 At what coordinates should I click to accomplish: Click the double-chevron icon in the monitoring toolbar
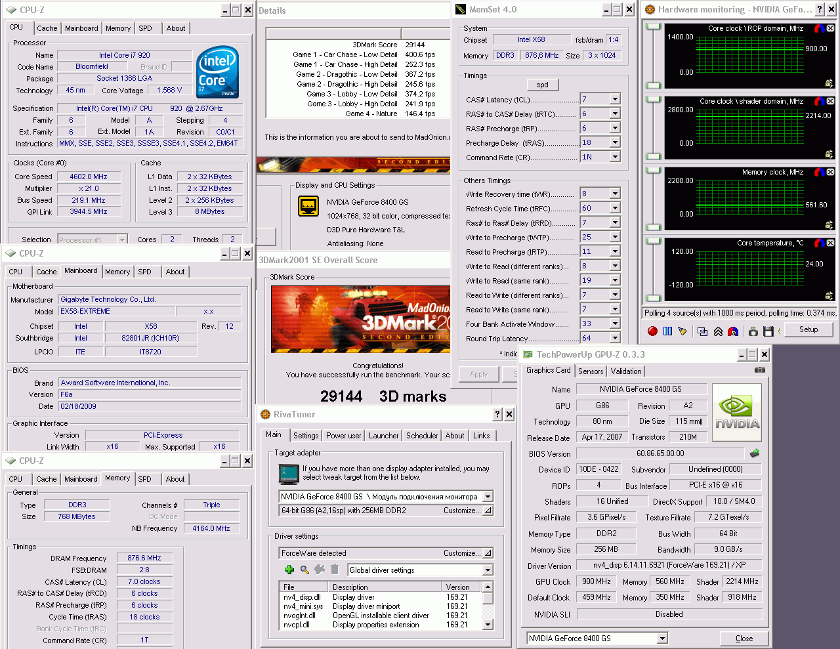point(718,331)
